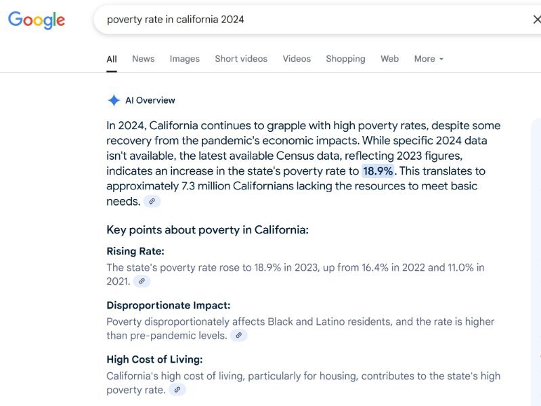This screenshot has height=406, width=541.
Task: Click in the search query field
Action: (311, 20)
